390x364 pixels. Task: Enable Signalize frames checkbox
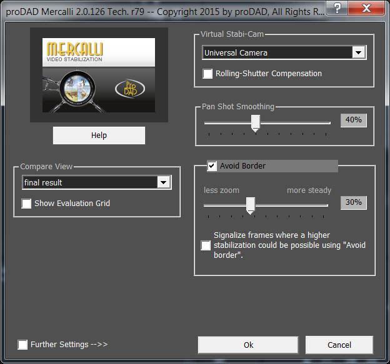(x=206, y=245)
